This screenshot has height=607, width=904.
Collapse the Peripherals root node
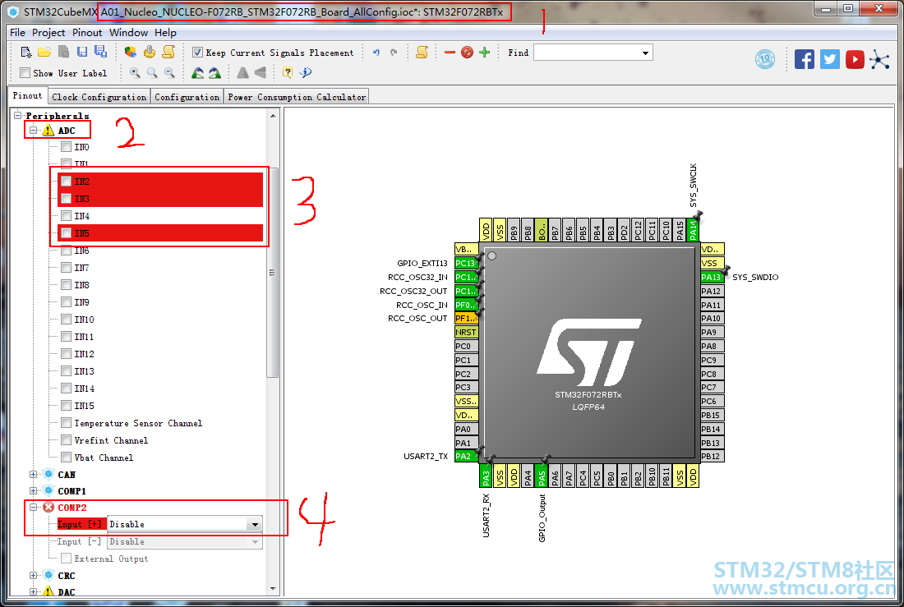pos(18,115)
